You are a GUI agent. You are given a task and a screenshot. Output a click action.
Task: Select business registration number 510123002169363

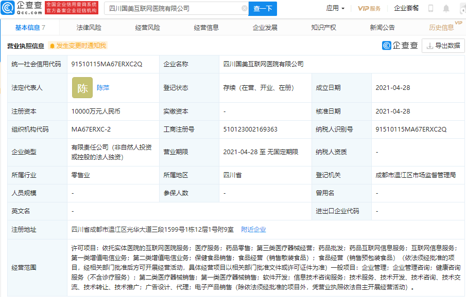point(250,129)
